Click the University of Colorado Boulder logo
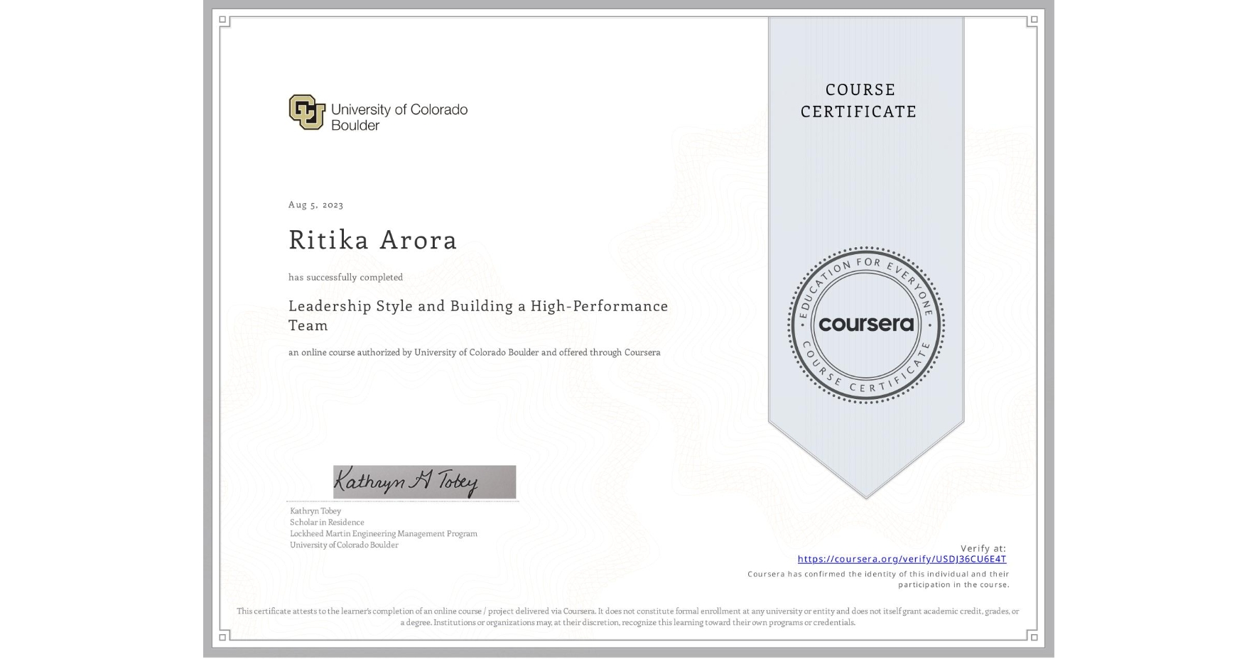Image resolution: width=1259 pixels, height=659 pixels. coord(378,113)
